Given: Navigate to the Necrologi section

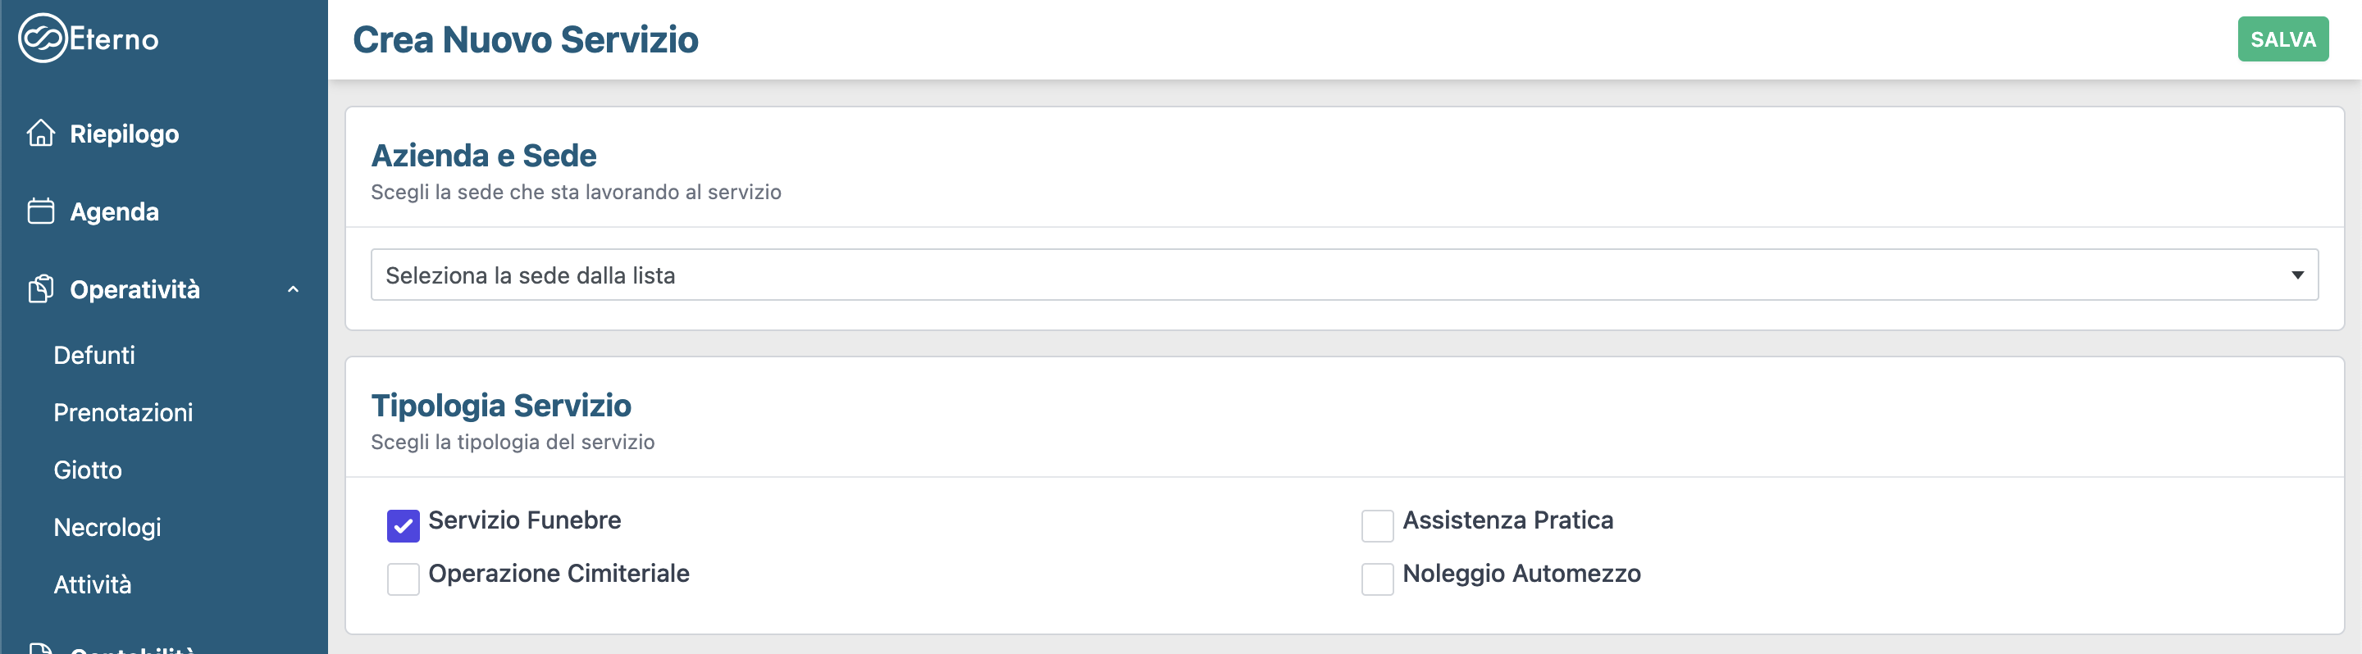Looking at the screenshot, I should 107,528.
